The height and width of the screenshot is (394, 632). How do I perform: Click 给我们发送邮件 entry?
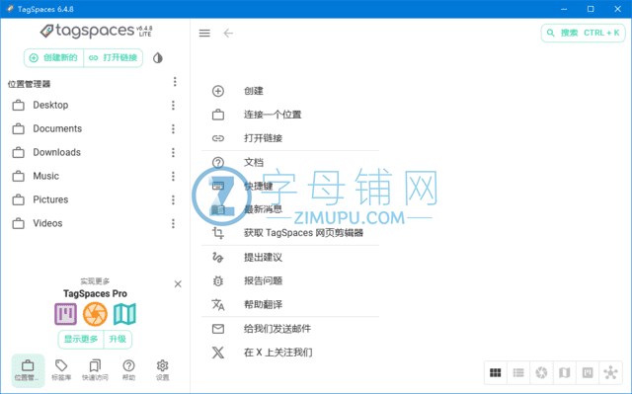[290, 329]
